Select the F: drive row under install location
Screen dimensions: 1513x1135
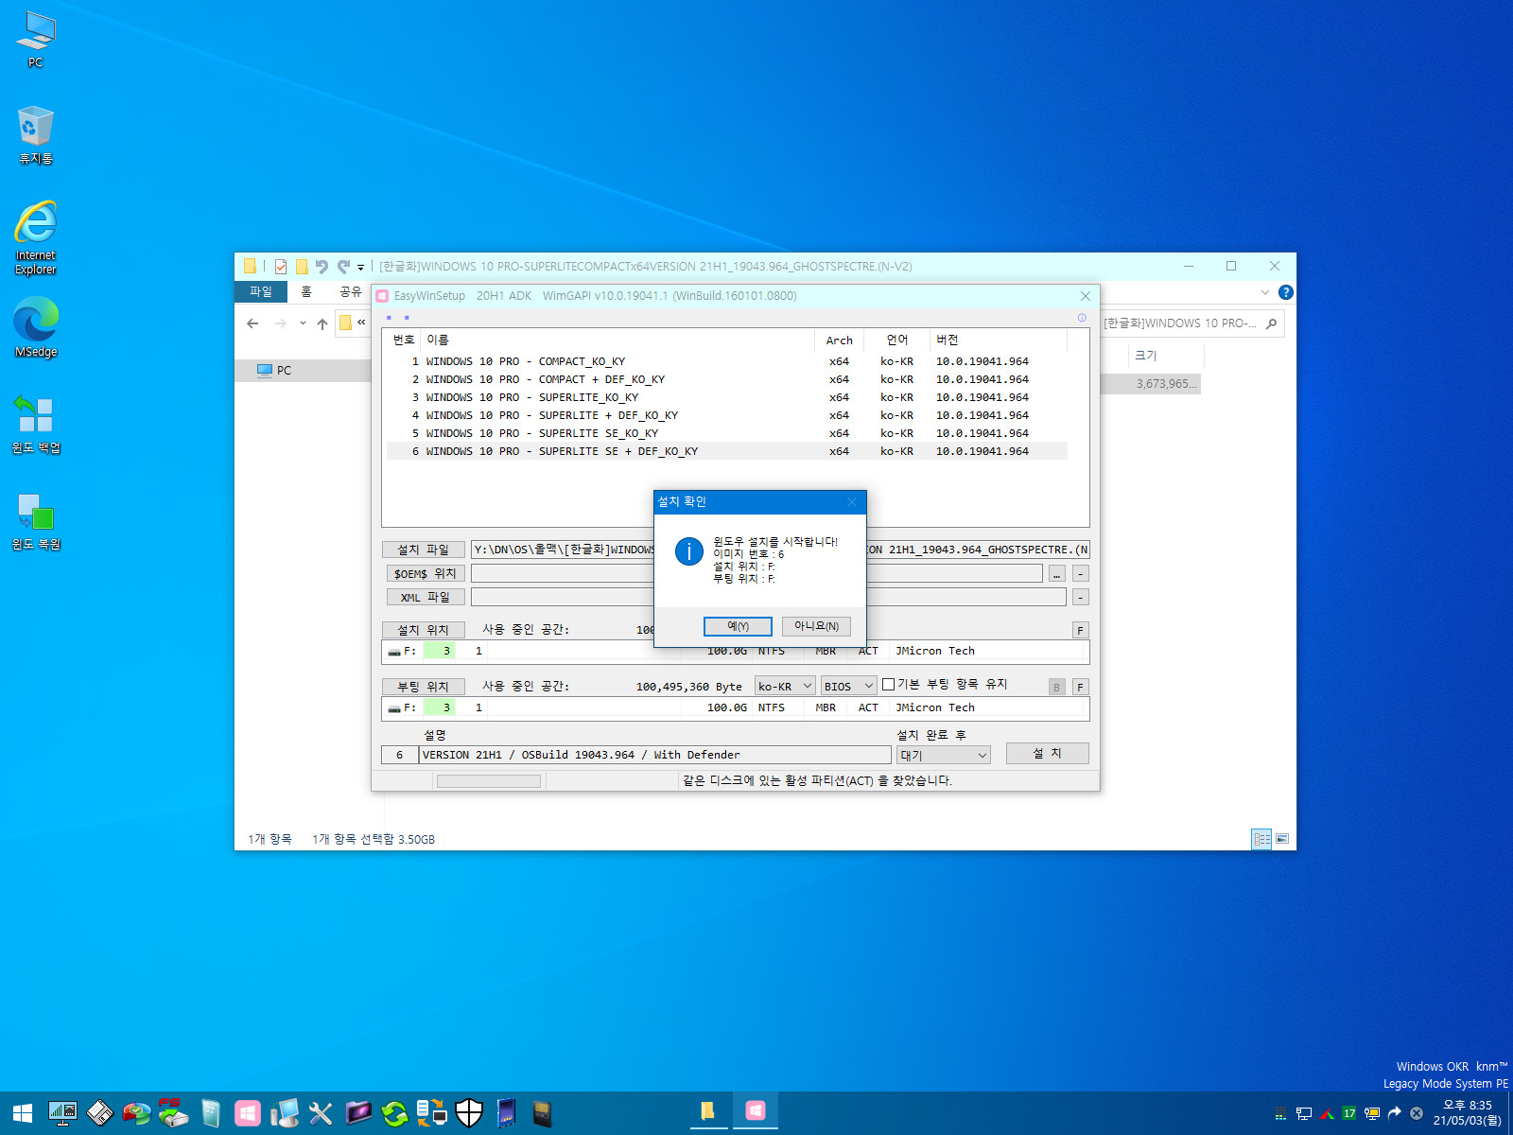(x=735, y=651)
